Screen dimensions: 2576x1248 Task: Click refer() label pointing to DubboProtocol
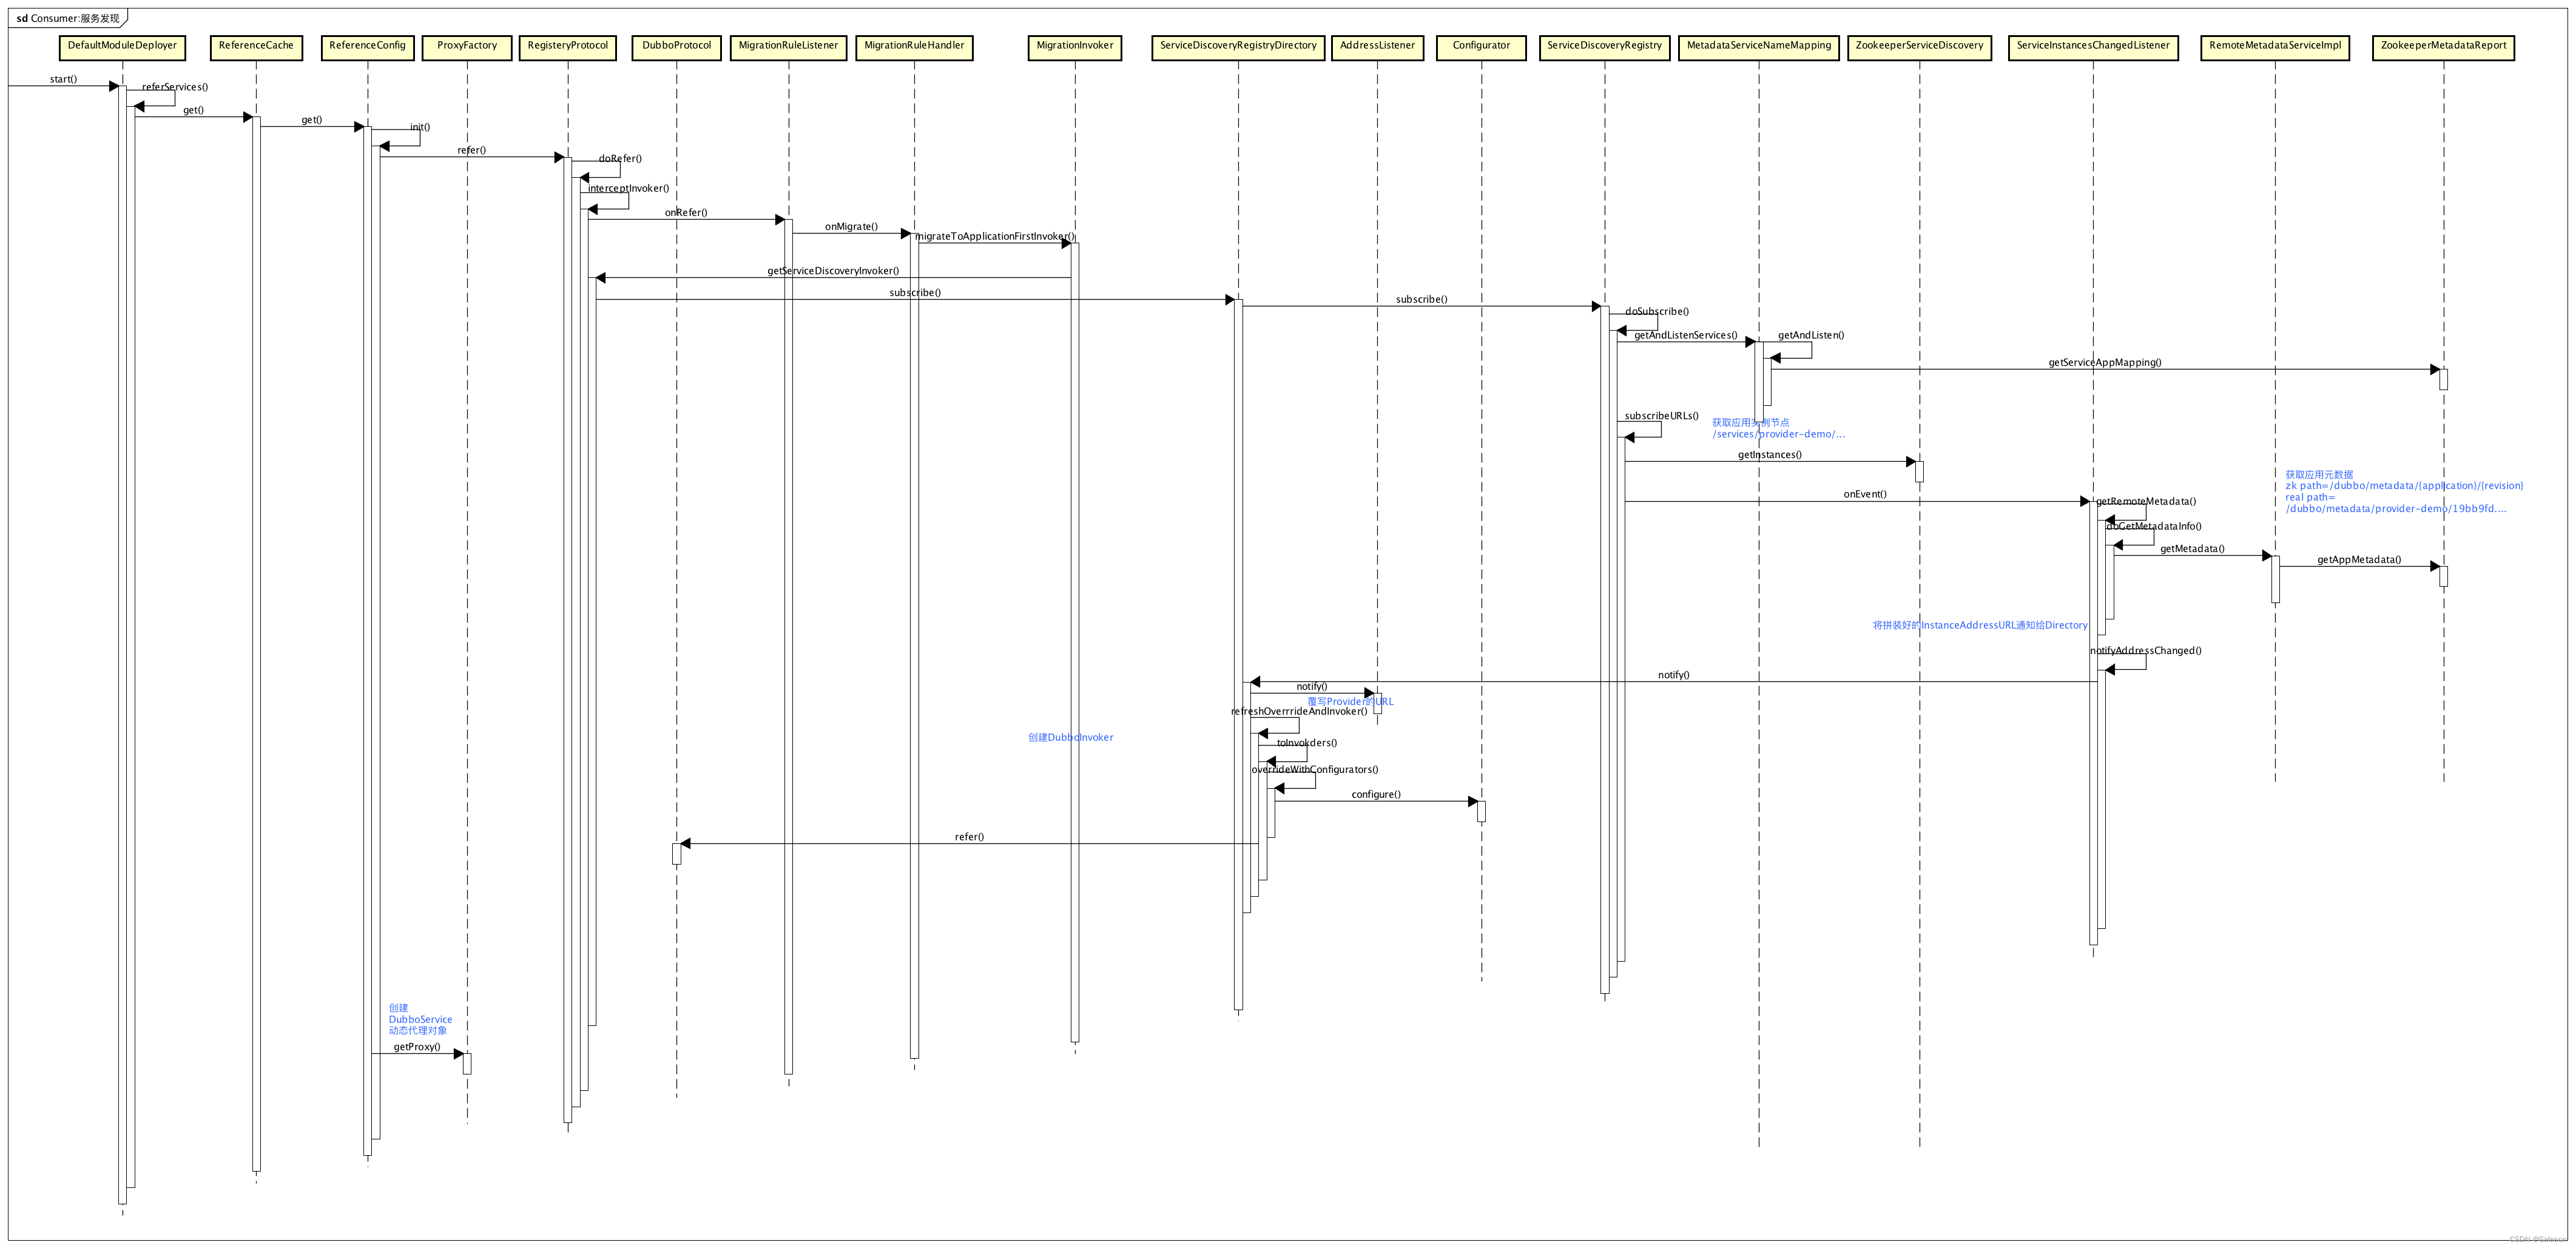[969, 836]
